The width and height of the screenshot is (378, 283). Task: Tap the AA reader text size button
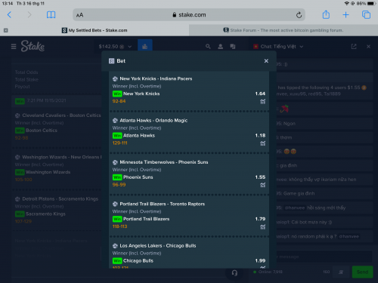pos(79,15)
